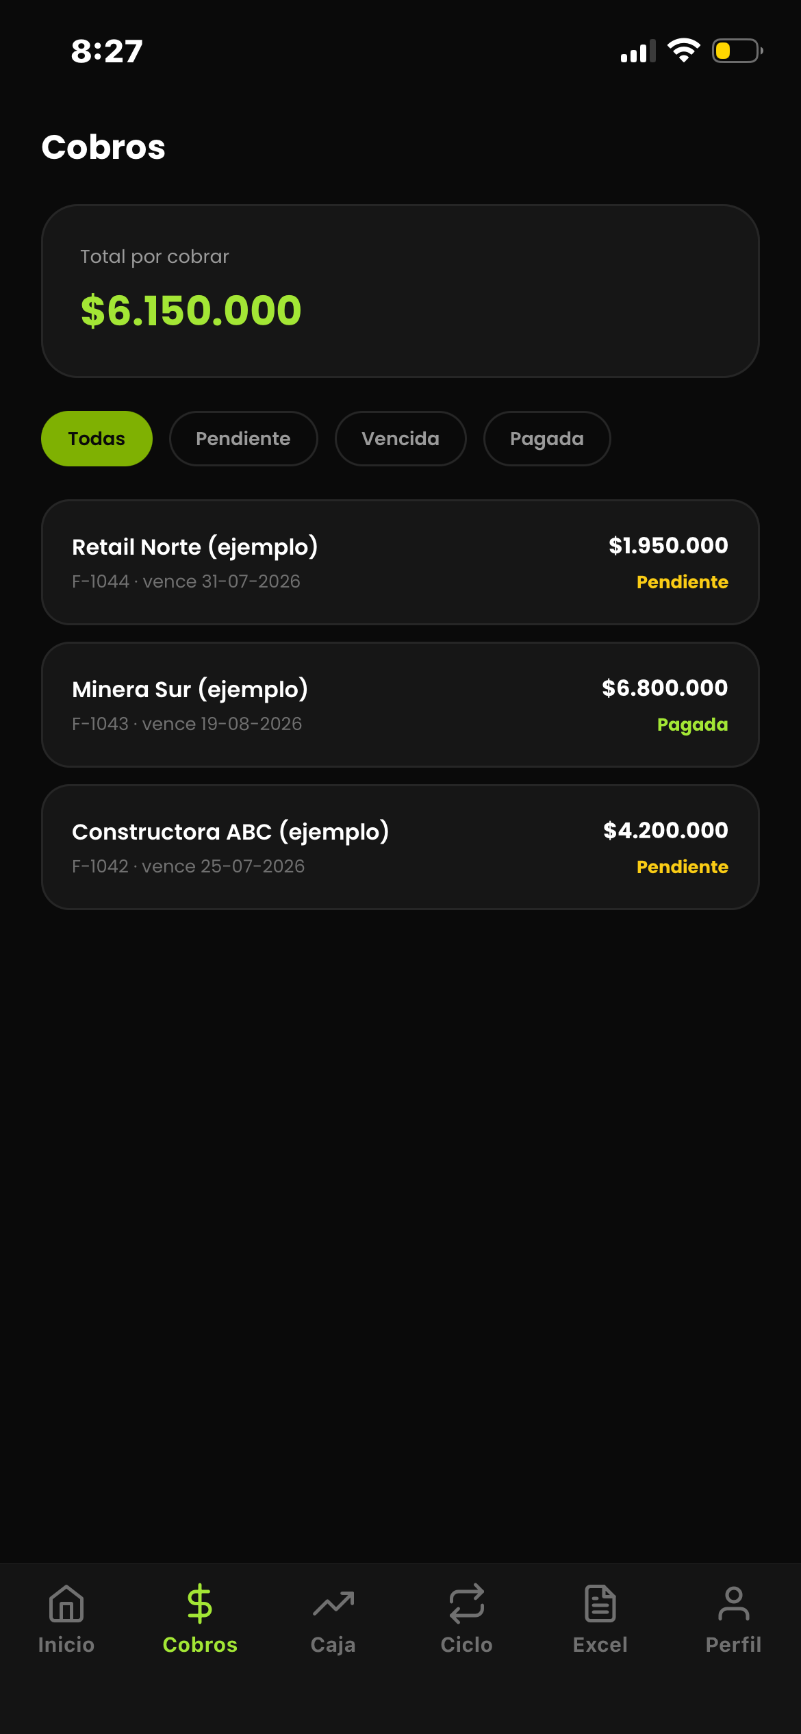801x1734 pixels.
Task: Open the Constructora ABC invoice card
Action: click(x=400, y=847)
